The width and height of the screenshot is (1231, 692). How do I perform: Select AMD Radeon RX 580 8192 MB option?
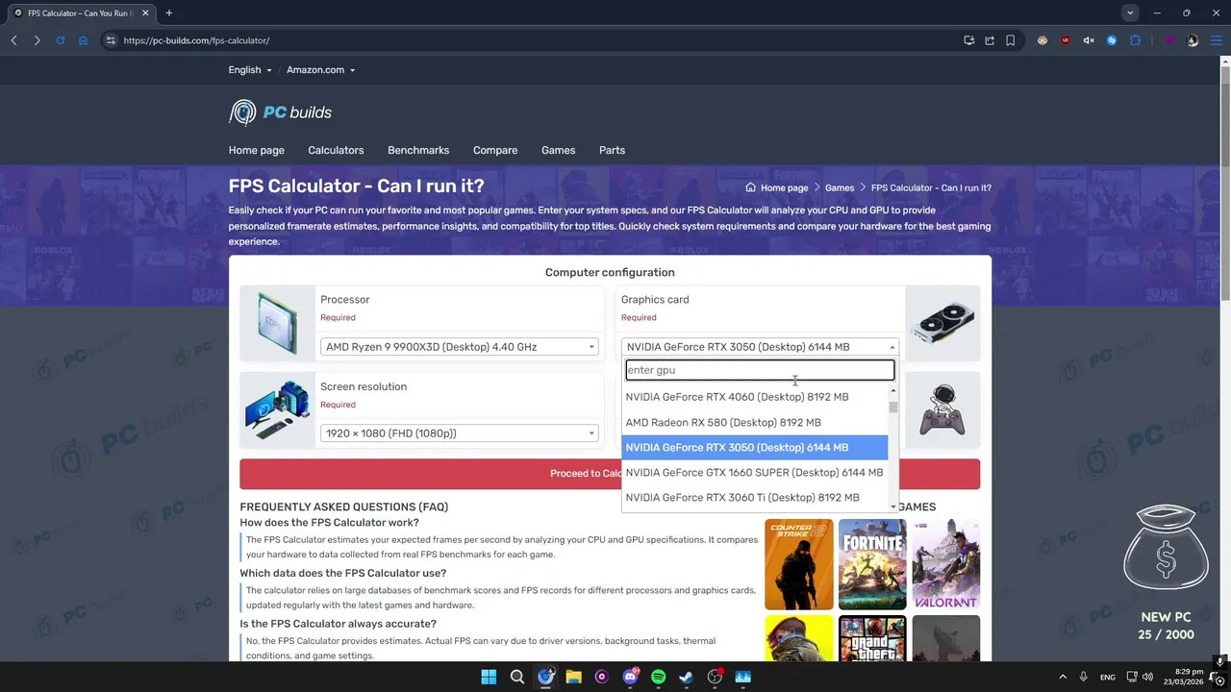(x=755, y=422)
